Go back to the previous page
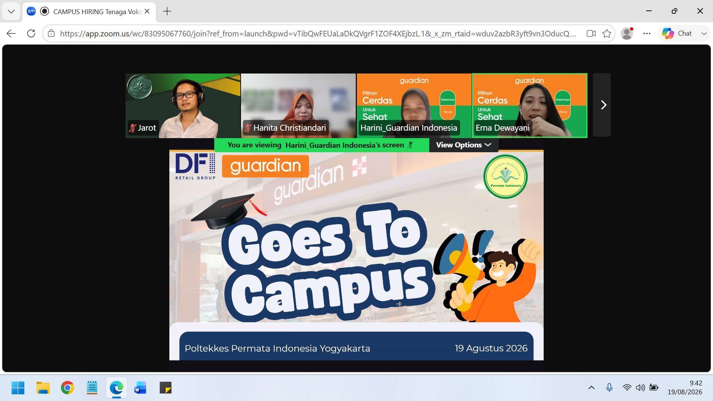The height and width of the screenshot is (401, 713). point(11,33)
